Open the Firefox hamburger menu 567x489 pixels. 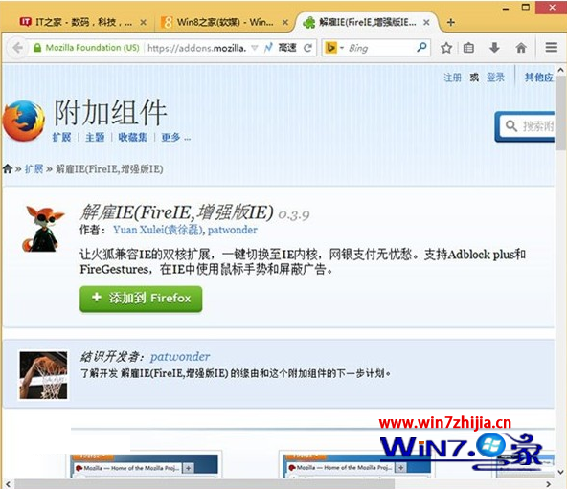(x=551, y=47)
